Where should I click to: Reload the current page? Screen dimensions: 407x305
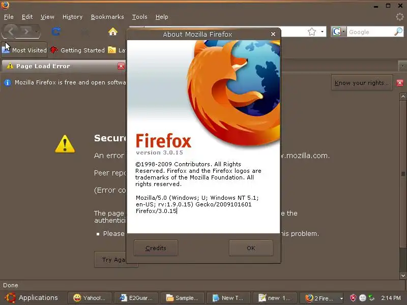56,32
